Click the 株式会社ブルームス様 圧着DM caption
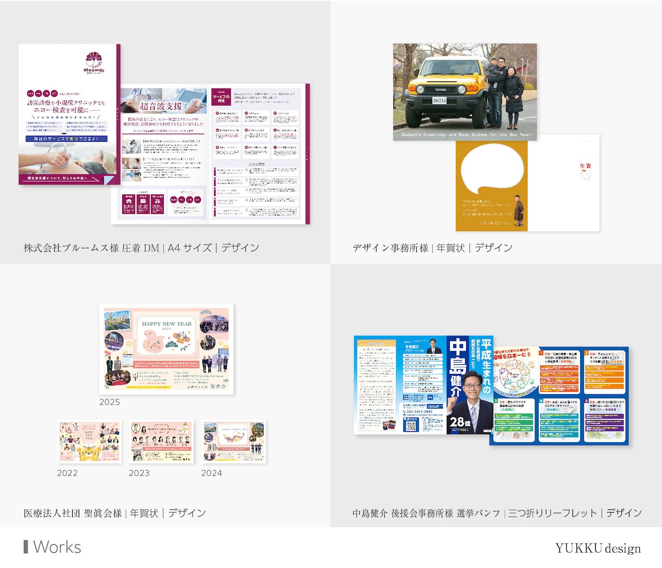662x568 pixels. (141, 248)
